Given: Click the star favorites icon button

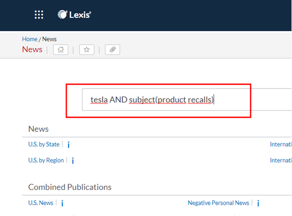Looking at the screenshot, I should pos(87,50).
